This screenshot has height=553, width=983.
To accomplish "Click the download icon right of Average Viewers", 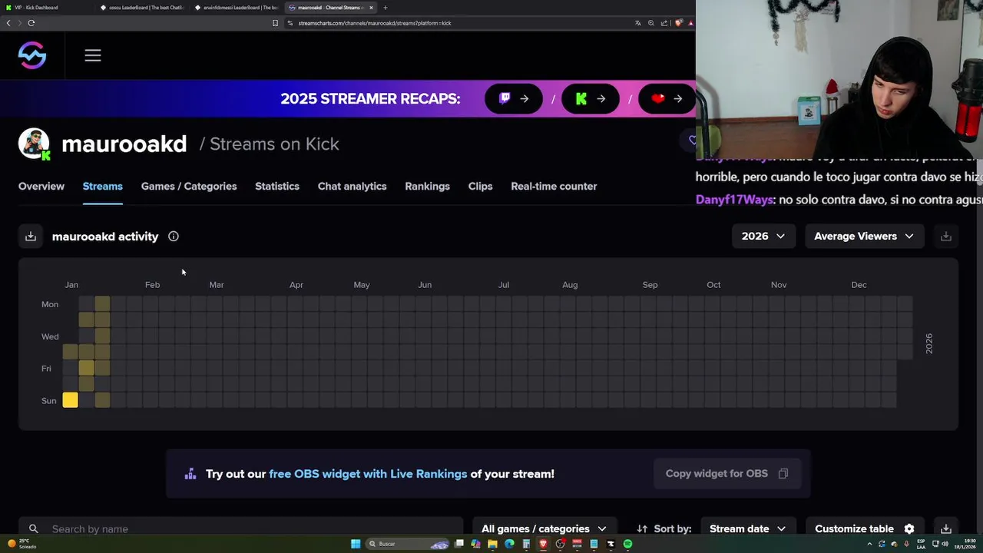I will click(946, 237).
